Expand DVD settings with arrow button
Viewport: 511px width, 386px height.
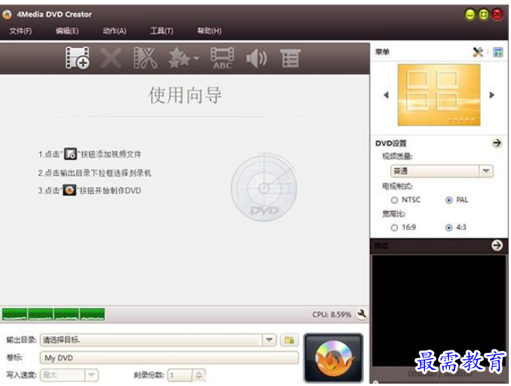497,143
